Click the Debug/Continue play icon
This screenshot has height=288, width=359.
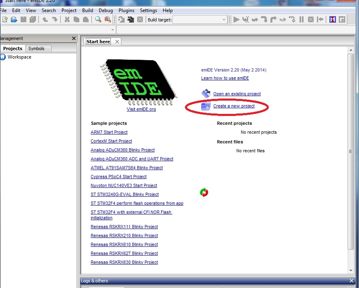click(x=236, y=19)
